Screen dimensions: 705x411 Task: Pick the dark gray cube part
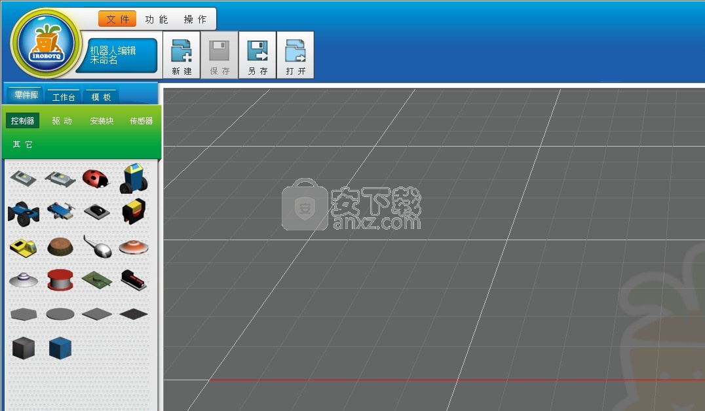(24, 348)
